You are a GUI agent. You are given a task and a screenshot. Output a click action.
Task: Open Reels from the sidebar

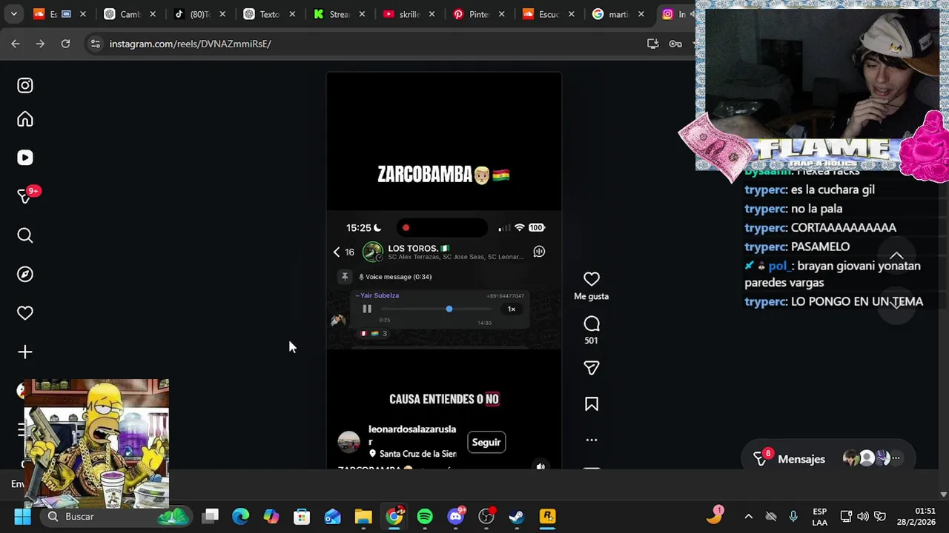point(25,158)
